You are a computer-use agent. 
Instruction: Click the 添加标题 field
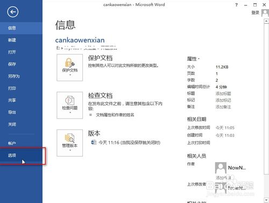(223, 94)
